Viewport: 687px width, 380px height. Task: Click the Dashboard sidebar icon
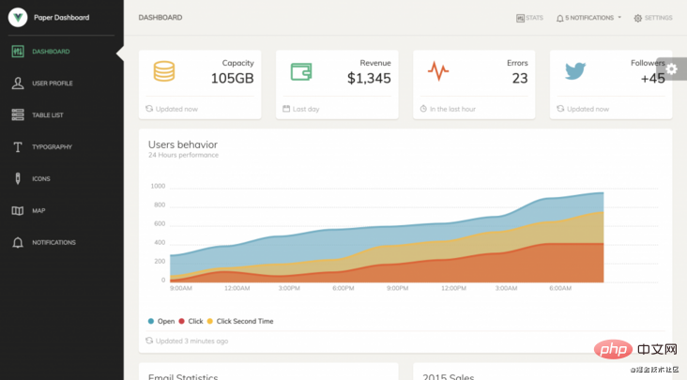(18, 52)
